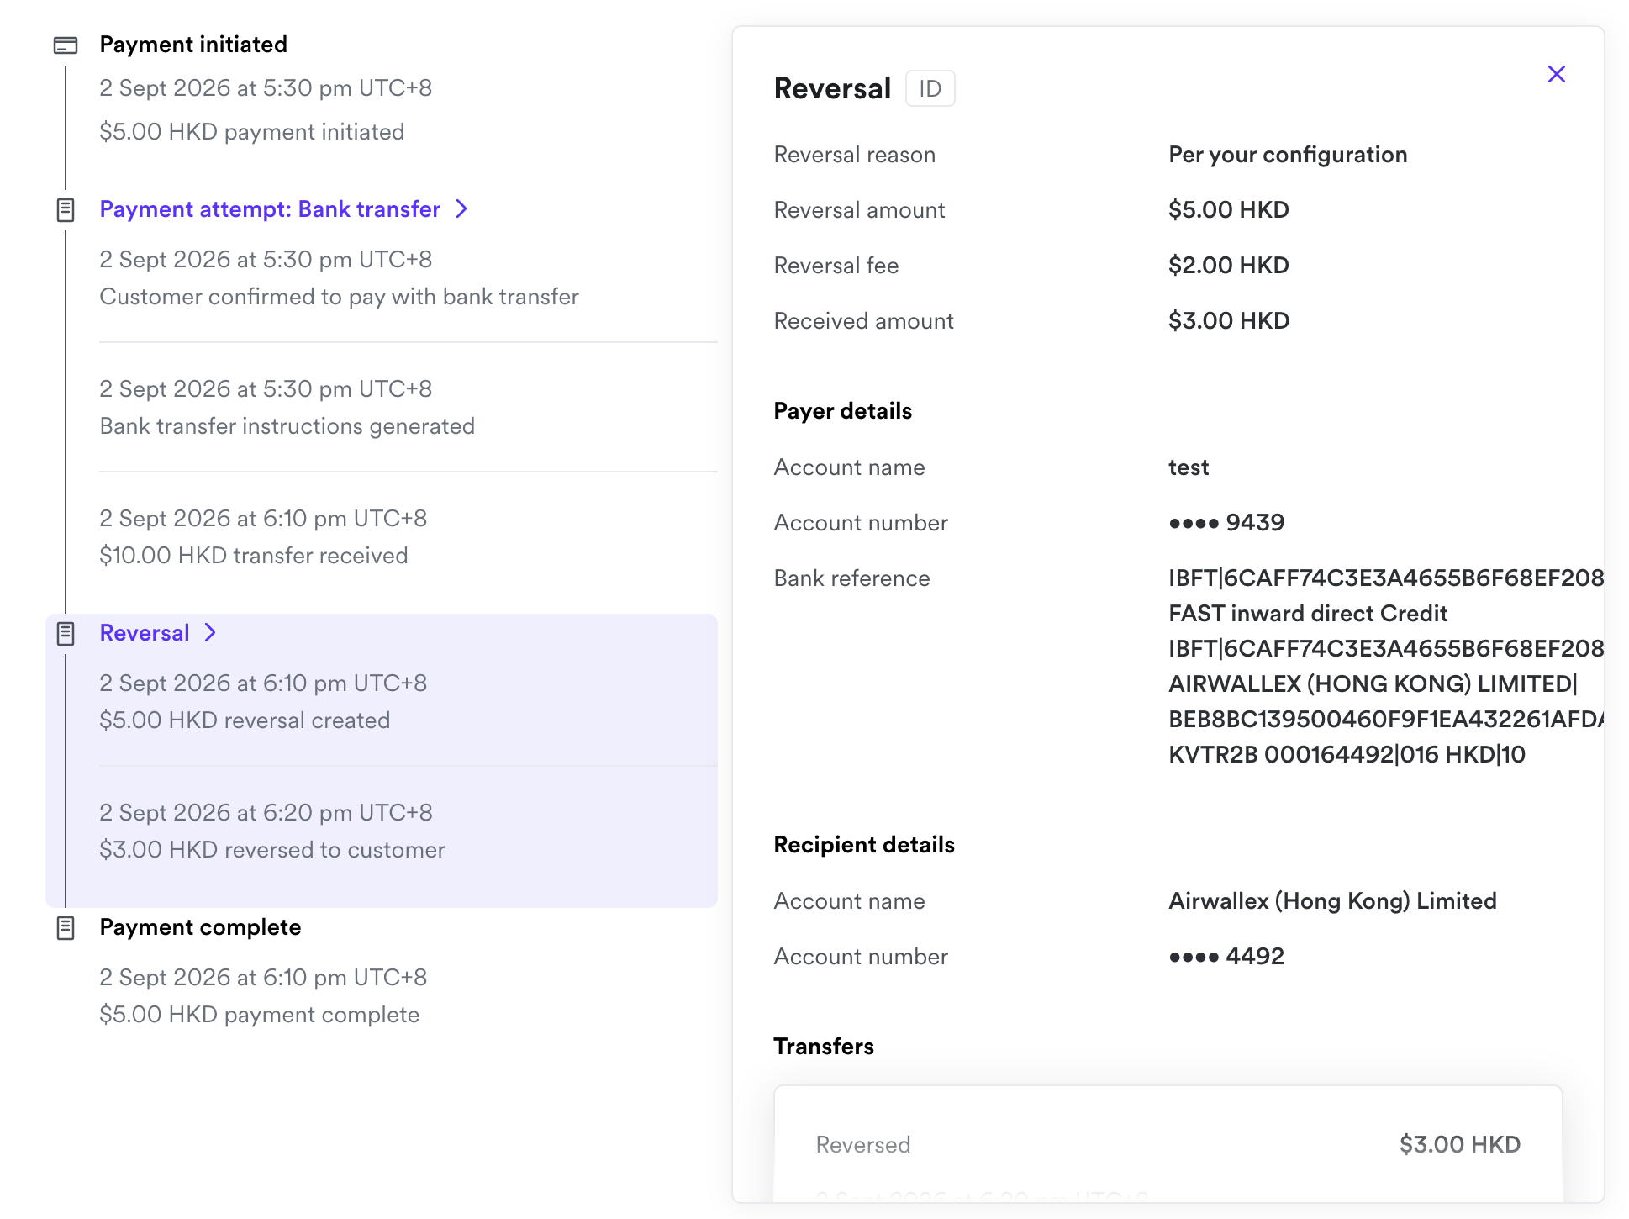Viewport: 1629px width, 1219px height.
Task: Select '$5.00 HKD payment initiated' text
Action: pos(252,132)
